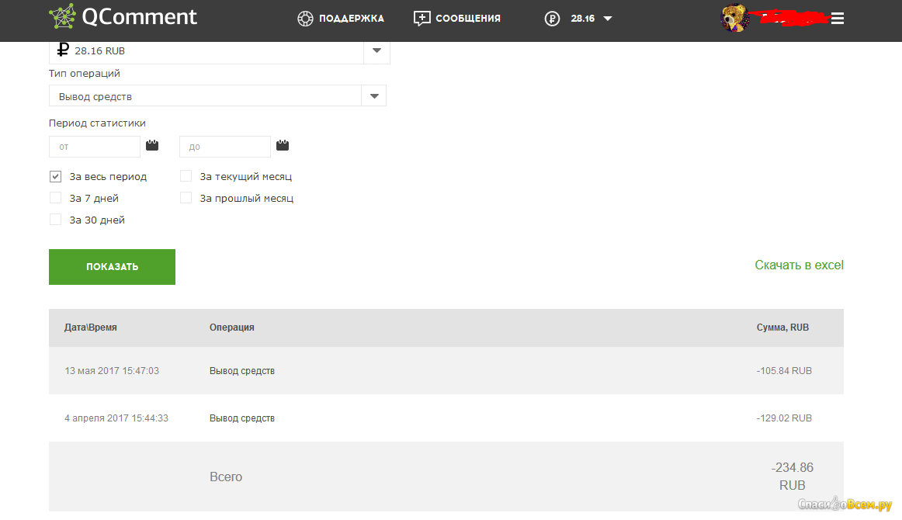The image size is (902, 520).
Task: Click the 'Скачать в excel' link
Action: coord(799,265)
